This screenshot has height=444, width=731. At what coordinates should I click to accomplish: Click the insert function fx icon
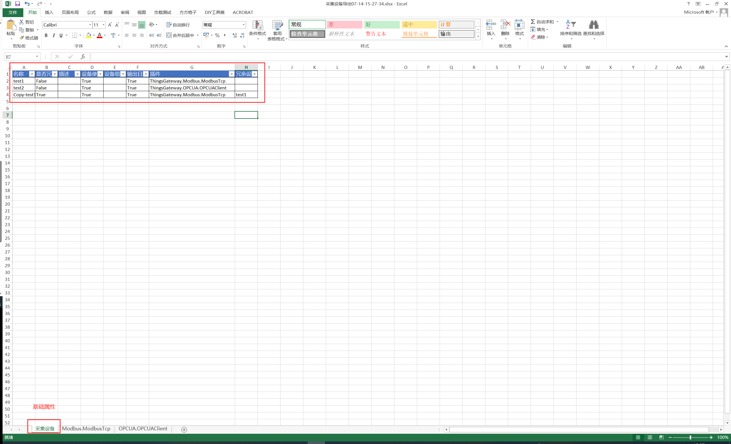click(x=83, y=57)
